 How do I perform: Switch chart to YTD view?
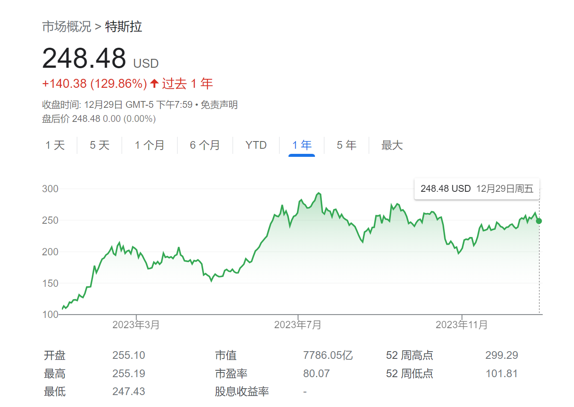point(256,145)
